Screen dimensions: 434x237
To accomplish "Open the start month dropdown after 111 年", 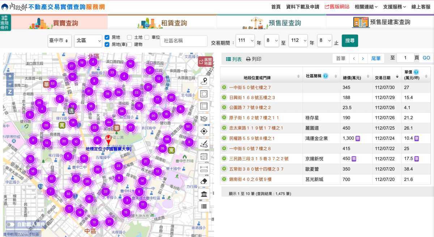I will (x=272, y=40).
